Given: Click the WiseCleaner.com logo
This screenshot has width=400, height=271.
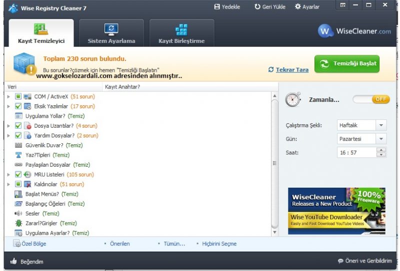Looking at the screenshot, I should click(354, 31).
